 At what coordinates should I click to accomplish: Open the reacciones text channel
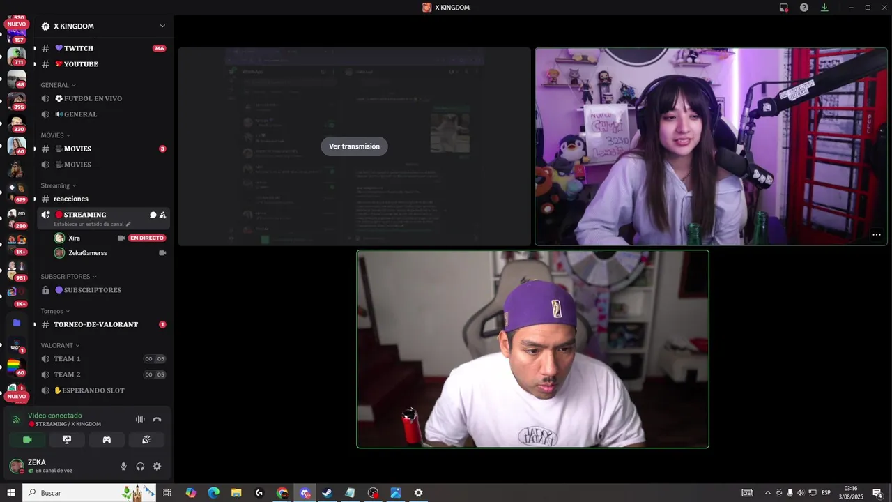tap(103, 199)
